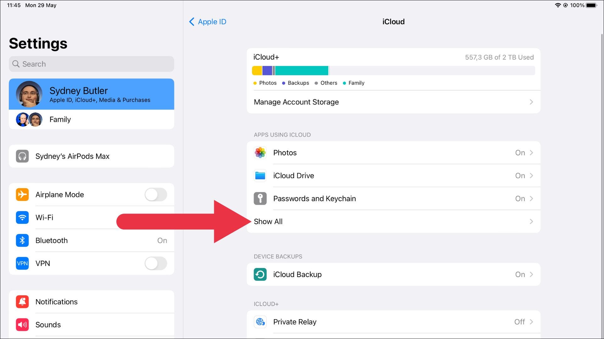The width and height of the screenshot is (604, 339).
Task: Toggle the VPN switch
Action: [x=156, y=264]
